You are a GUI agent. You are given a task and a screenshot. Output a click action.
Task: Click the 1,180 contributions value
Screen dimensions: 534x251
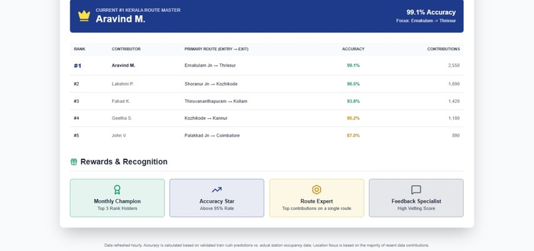point(454,118)
